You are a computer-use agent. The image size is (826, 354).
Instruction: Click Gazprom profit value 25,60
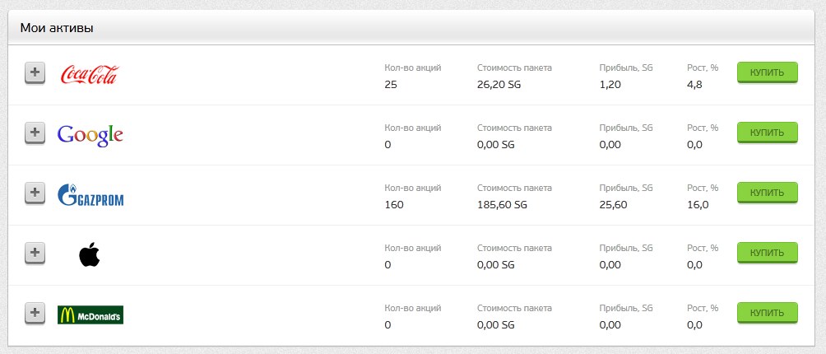[x=613, y=204]
